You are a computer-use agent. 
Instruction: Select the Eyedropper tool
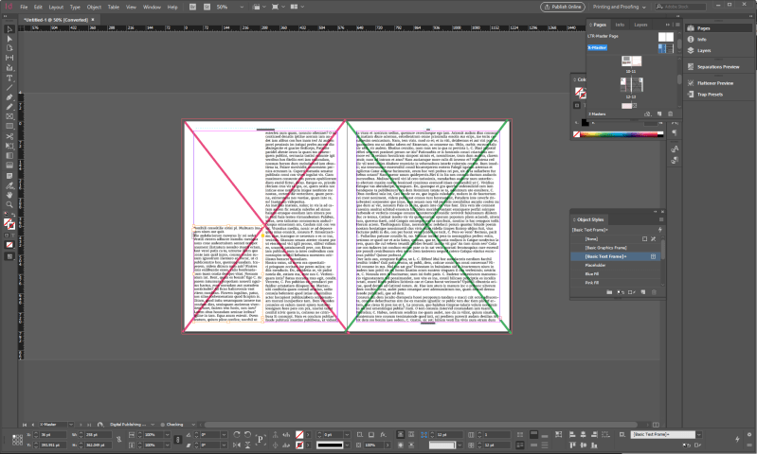point(9,185)
